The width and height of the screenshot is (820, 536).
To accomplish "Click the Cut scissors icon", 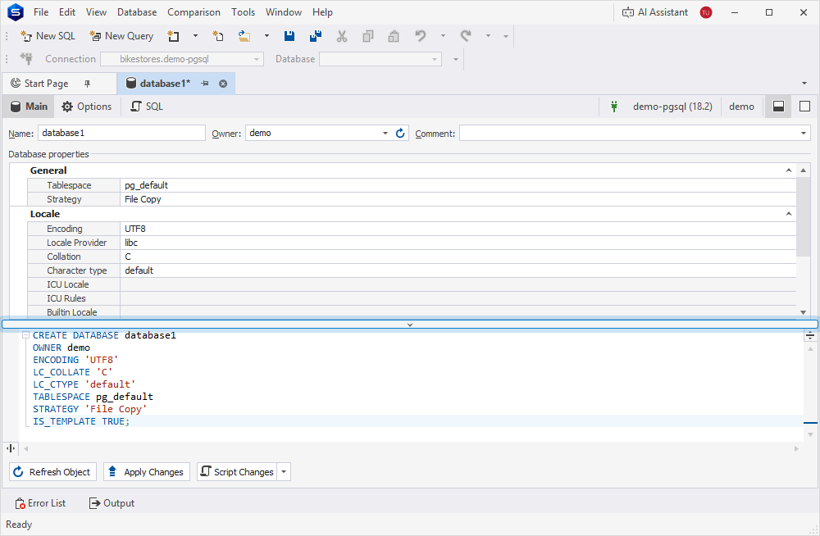I will tap(342, 36).
